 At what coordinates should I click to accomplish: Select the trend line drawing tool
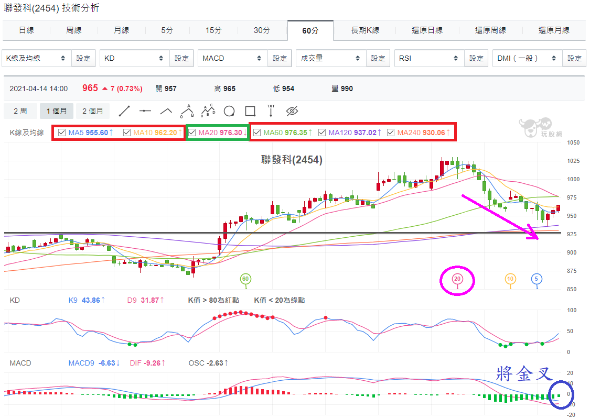click(124, 111)
